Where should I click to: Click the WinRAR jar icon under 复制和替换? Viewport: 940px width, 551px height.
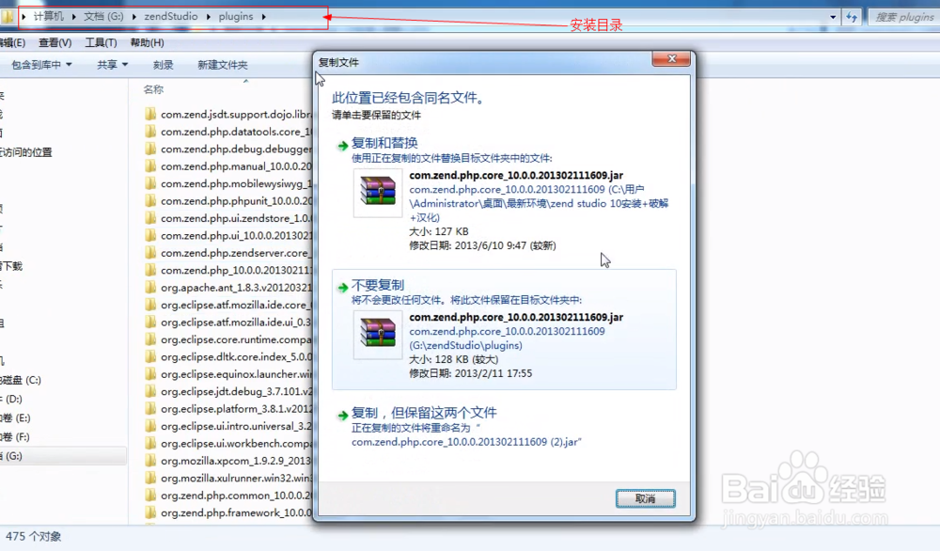coord(378,193)
